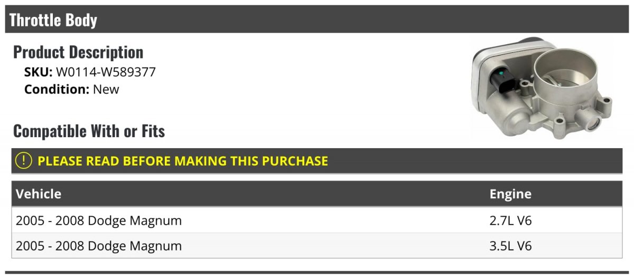Click the PLEASE READ BEFORE MAKING THIS PURCHASE banner
The height and width of the screenshot is (279, 634).
(x=317, y=161)
